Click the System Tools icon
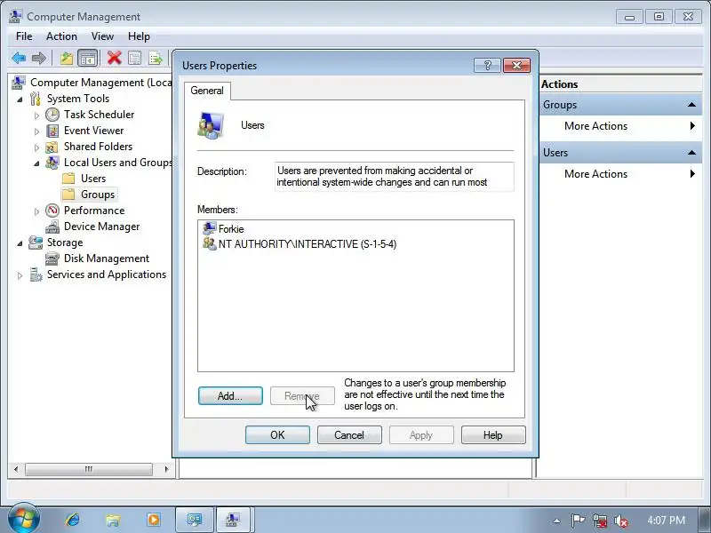The image size is (711, 533). [x=36, y=99]
